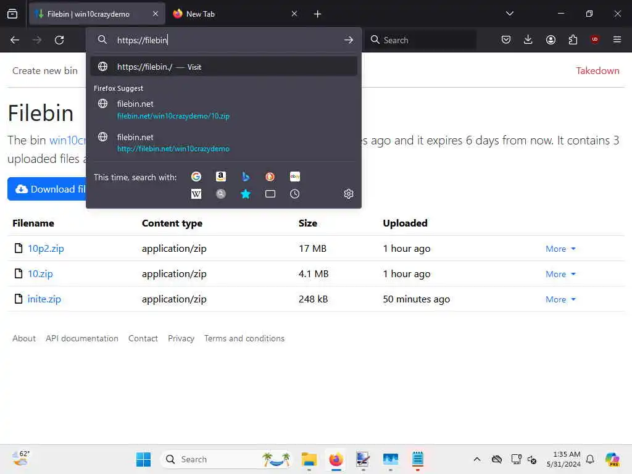Select the gray magnifier search engine icon
The image size is (632, 474).
221,194
